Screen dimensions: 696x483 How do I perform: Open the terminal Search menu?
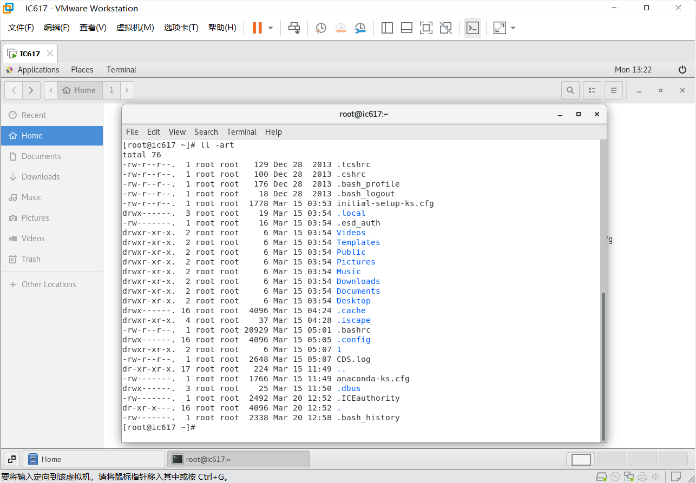point(206,132)
